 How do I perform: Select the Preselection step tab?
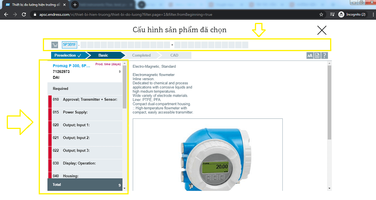[68, 55]
